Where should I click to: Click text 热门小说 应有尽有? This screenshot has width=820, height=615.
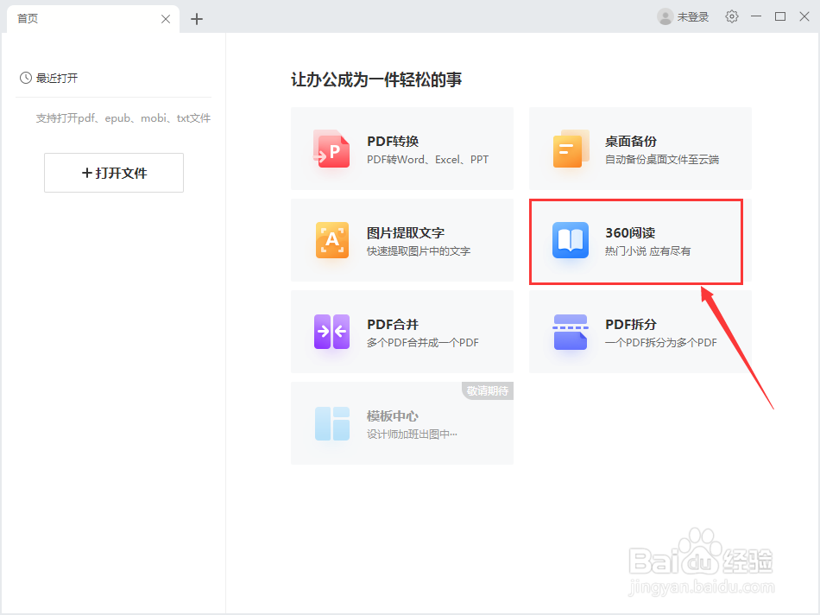tap(648, 251)
